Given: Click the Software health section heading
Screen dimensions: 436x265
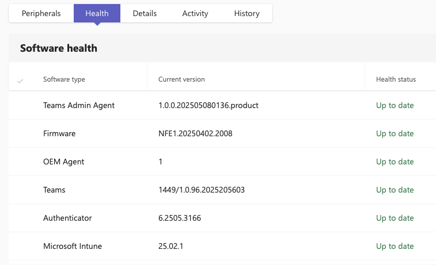Looking at the screenshot, I should pos(59,48).
